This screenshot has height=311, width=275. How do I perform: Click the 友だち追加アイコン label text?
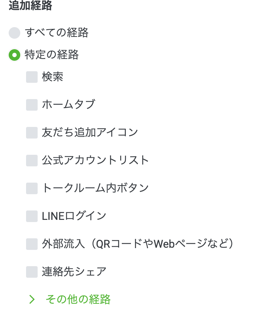pos(90,133)
